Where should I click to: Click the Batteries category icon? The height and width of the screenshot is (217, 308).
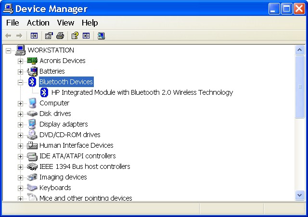[x=32, y=71]
